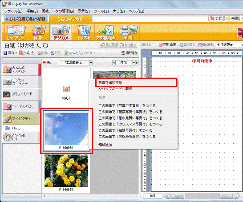Open the 付箋 dropdown arrow

(x=134, y=63)
